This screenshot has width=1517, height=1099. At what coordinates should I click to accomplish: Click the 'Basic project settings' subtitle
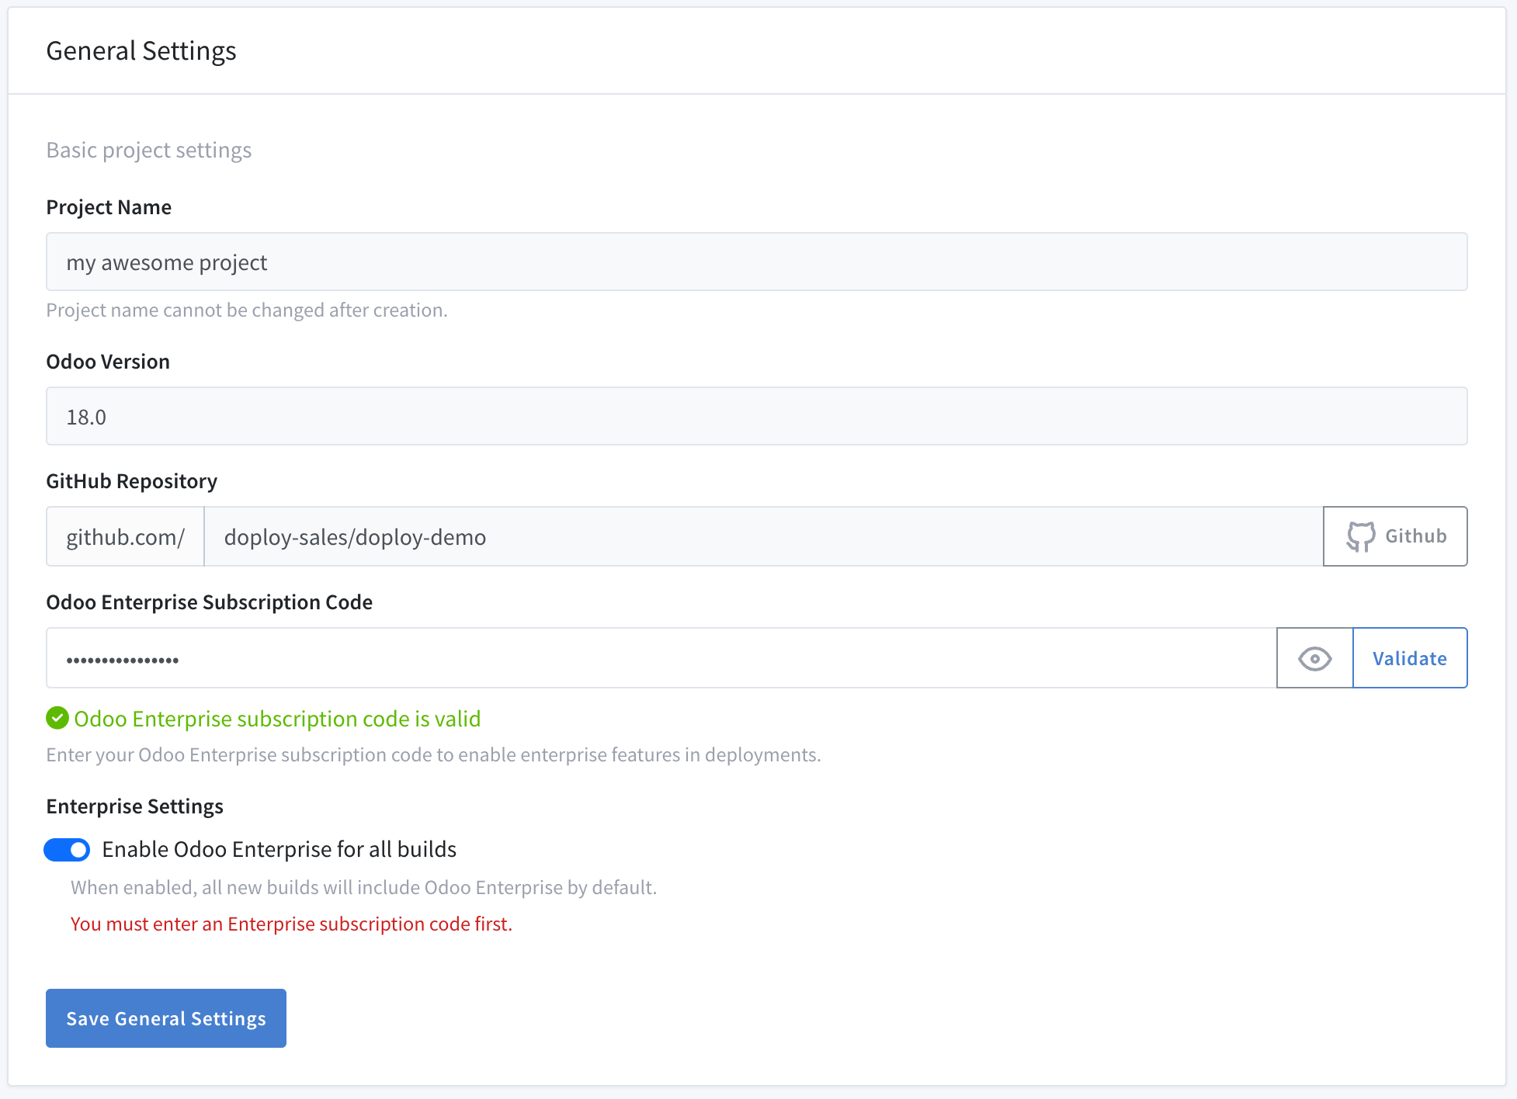(x=148, y=150)
